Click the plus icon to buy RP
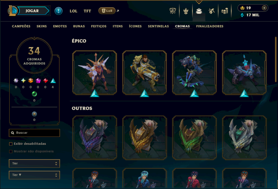 coord(264,8)
